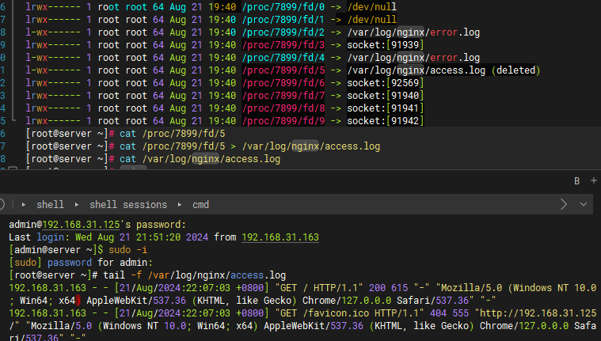
Task: Click '/proc/7899/fd/9' highlighted path
Action: pos(283,121)
